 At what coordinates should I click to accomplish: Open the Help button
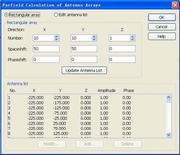pos(162,36)
